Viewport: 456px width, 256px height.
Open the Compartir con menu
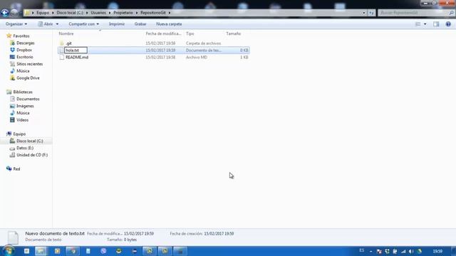pyautogui.click(x=84, y=24)
